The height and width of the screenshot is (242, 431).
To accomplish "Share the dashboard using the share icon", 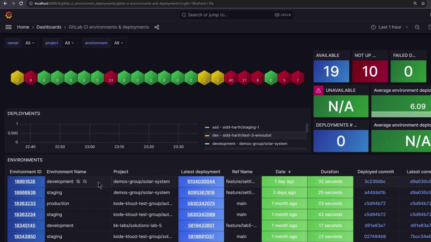I will (157, 27).
